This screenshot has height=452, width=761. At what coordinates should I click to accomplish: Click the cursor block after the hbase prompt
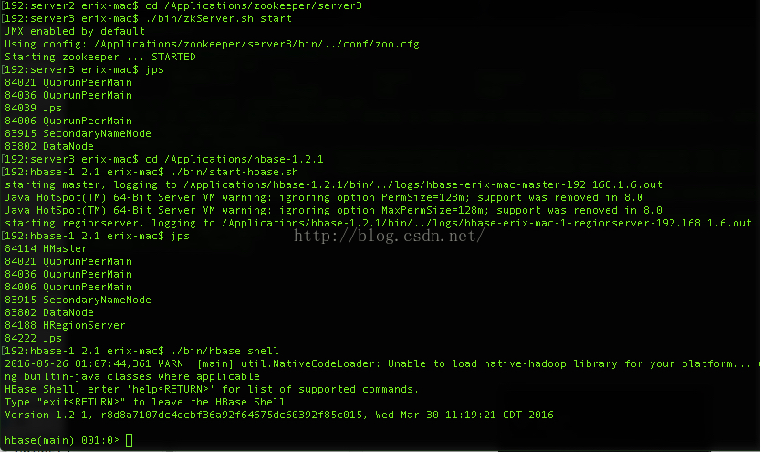click(x=129, y=440)
